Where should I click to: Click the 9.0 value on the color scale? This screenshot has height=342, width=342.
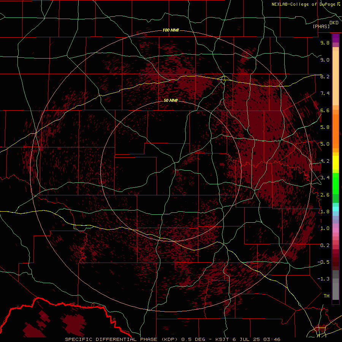[x=325, y=60]
